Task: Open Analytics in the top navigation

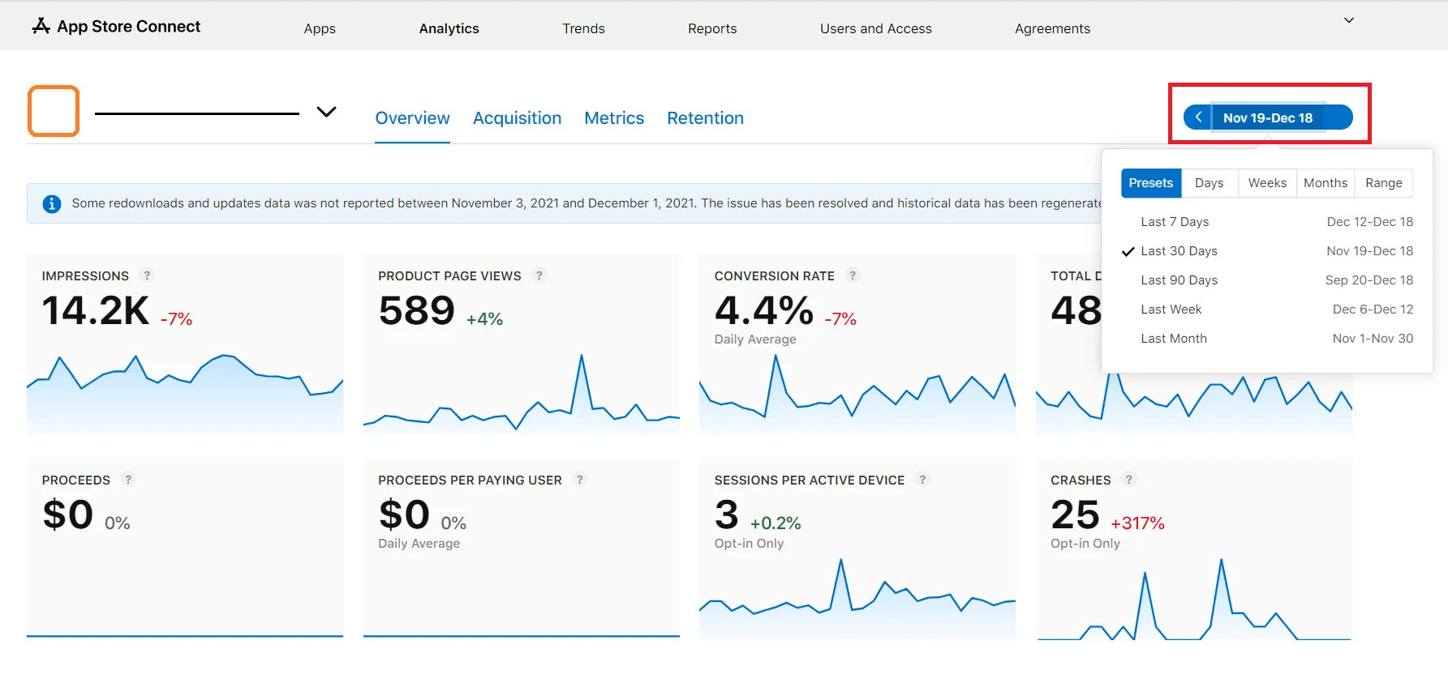Action: pyautogui.click(x=449, y=28)
